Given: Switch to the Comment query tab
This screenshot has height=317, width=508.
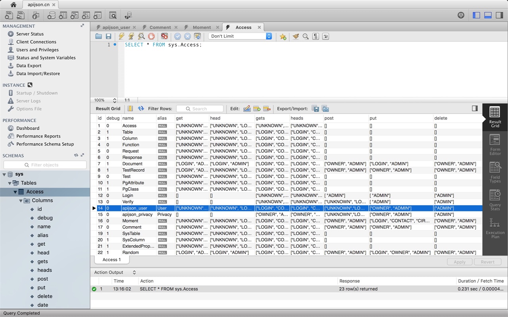Looking at the screenshot, I should (160, 27).
